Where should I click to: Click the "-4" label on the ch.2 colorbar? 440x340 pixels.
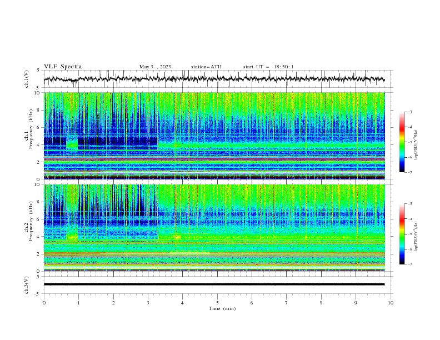coord(410,219)
